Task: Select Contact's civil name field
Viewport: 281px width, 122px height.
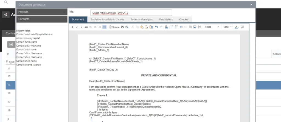Action: [x=26, y=49]
